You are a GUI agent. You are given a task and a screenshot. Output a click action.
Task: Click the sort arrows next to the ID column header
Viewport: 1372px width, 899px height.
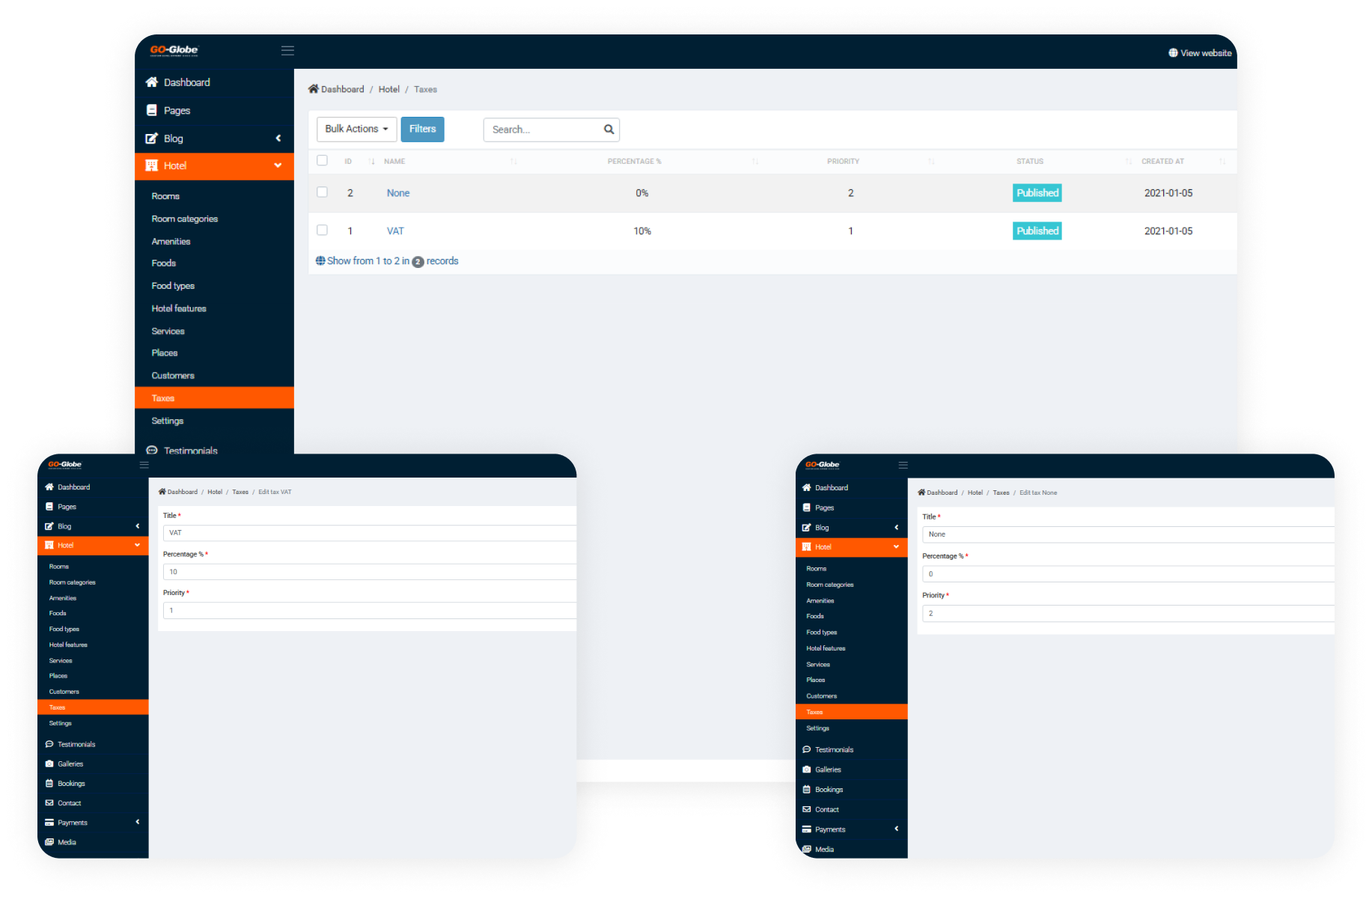coord(371,162)
